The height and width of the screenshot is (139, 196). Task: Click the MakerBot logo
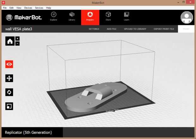pos(24,17)
